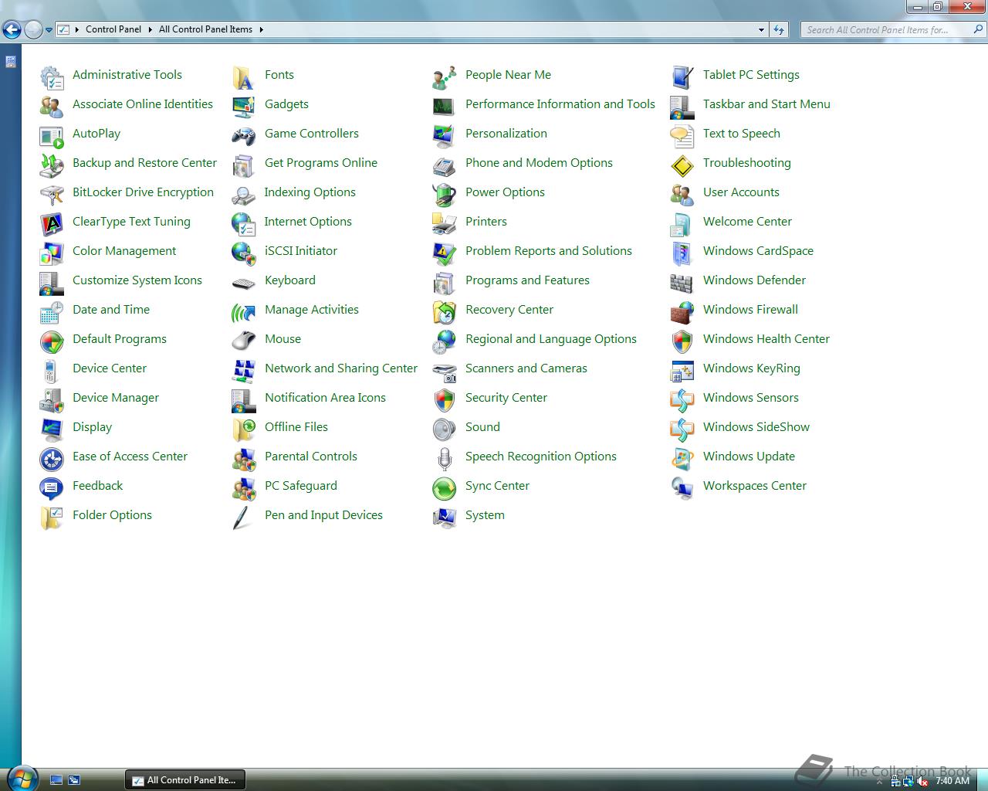Open the Keyboard icon
The height and width of the screenshot is (791, 988).
244,282
